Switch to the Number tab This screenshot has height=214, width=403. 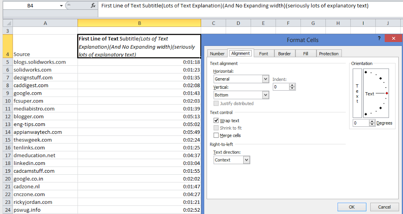[217, 53]
